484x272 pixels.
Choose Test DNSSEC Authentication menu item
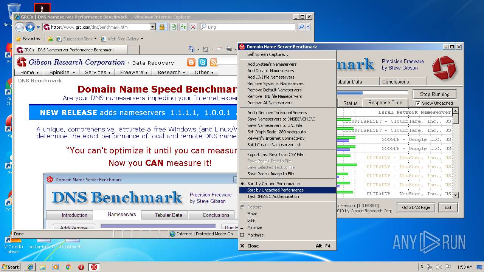tap(287, 196)
